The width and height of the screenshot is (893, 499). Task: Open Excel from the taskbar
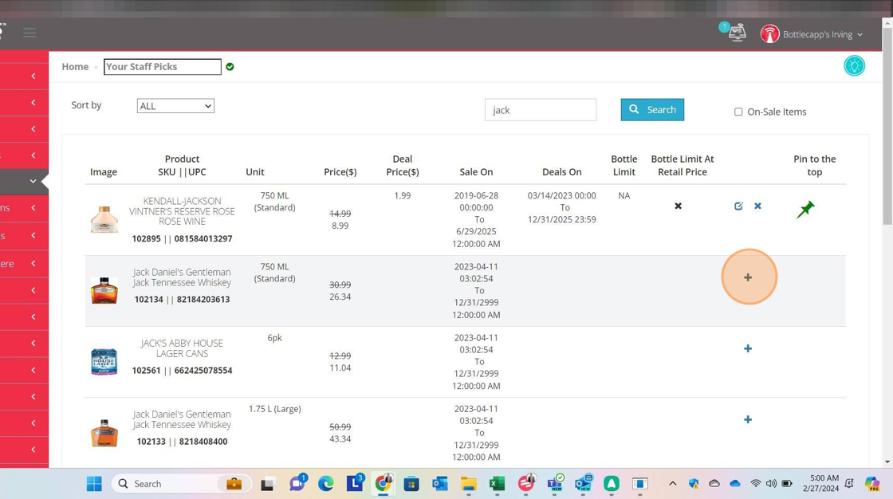pos(498,484)
